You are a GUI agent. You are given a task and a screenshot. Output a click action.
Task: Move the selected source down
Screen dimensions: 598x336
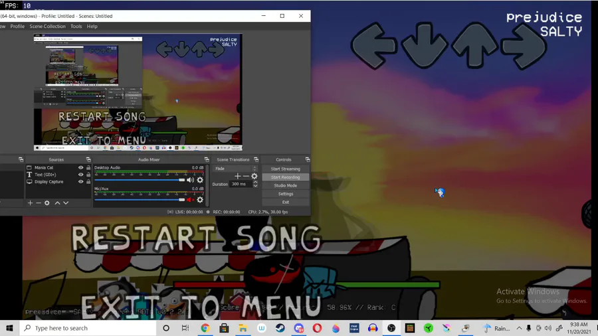pyautogui.click(x=66, y=203)
